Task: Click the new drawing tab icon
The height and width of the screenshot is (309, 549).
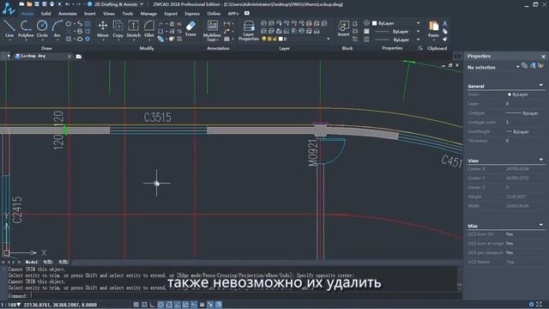Action: coord(78,56)
